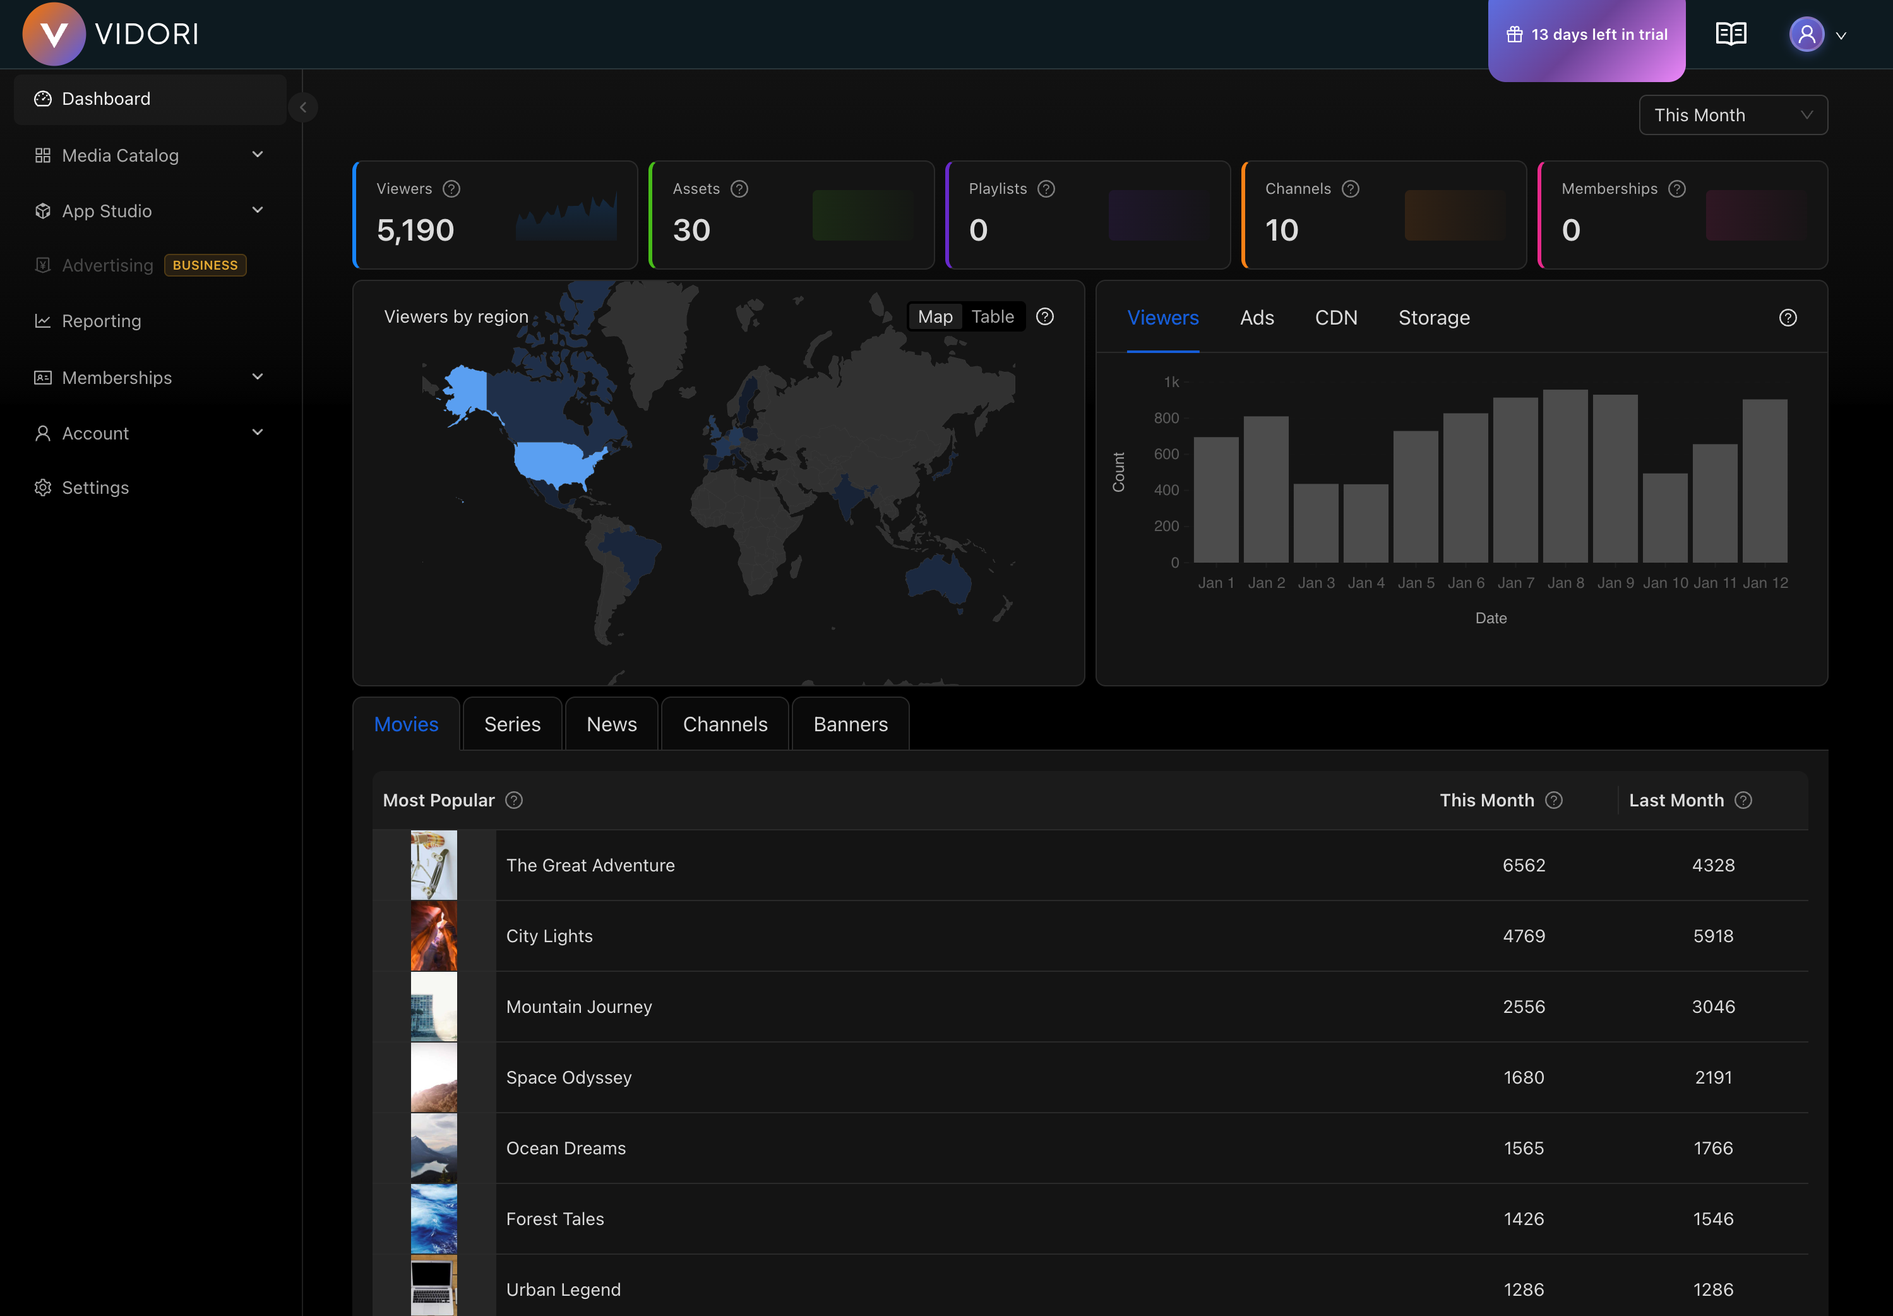This screenshot has width=1893, height=1316.
Task: Switch to the Series tab
Action: point(512,723)
